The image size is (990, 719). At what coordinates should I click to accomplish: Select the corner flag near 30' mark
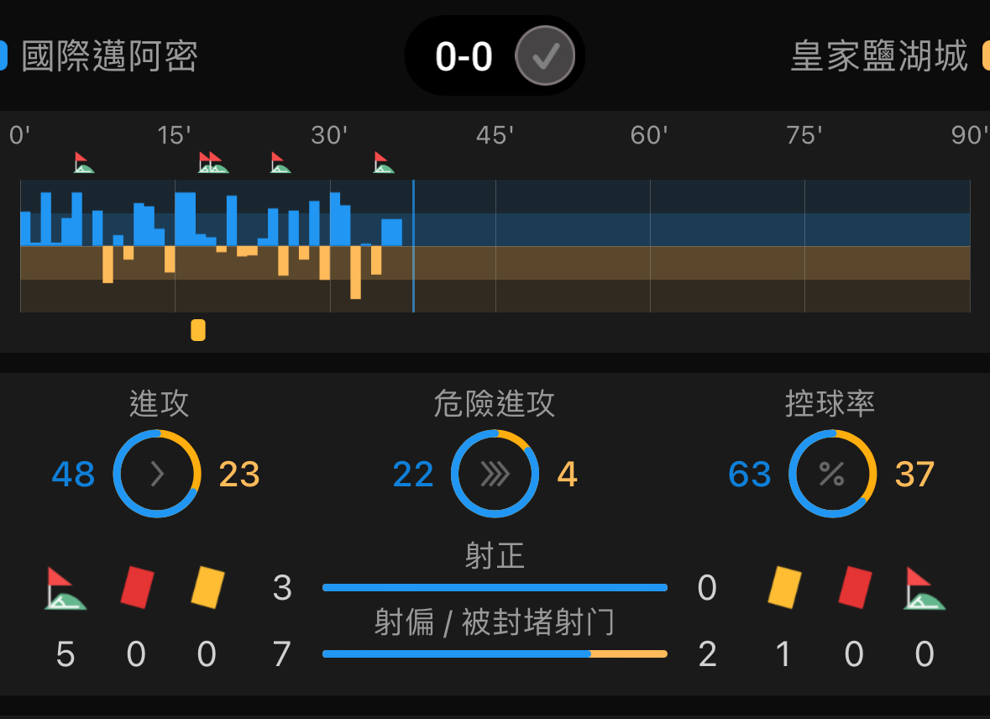(280, 162)
